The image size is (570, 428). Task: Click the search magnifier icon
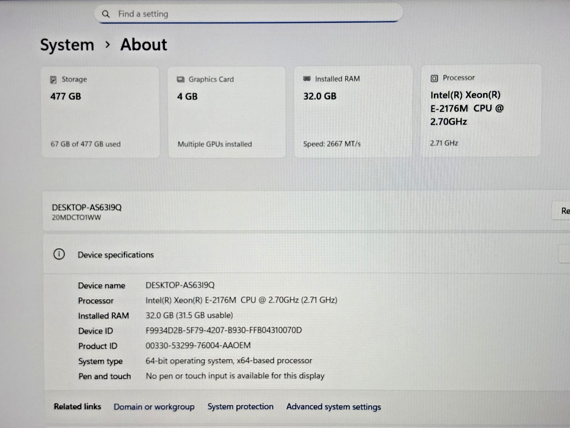pyautogui.click(x=106, y=14)
